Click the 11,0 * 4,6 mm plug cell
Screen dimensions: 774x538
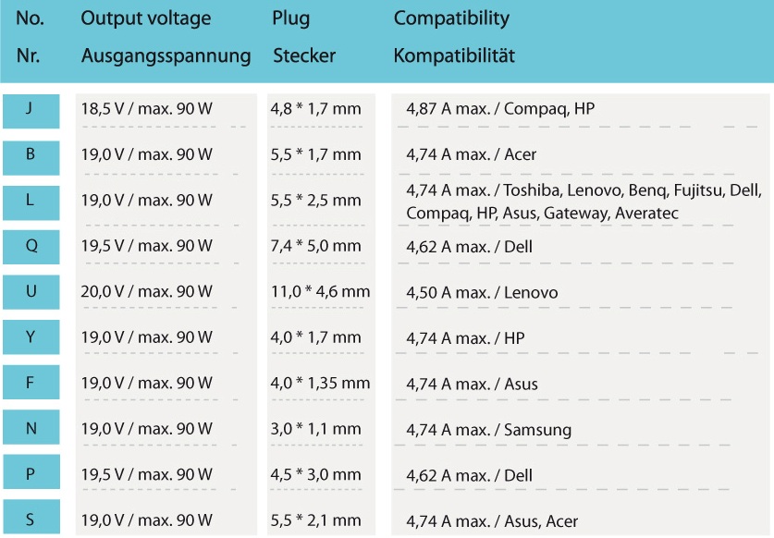pyautogui.click(x=320, y=292)
